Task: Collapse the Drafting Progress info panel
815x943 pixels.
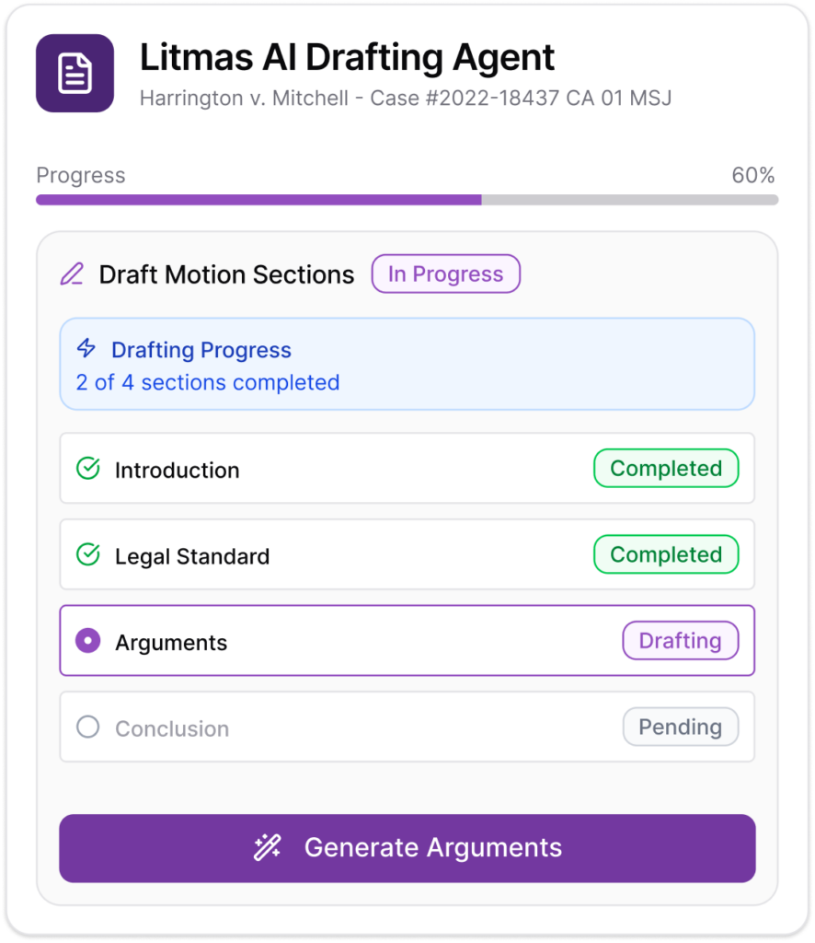Action: 407,364
